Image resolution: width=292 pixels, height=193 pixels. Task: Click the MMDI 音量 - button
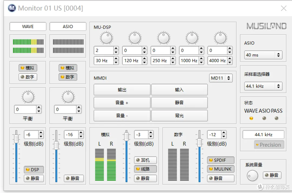pyautogui.click(x=122, y=116)
